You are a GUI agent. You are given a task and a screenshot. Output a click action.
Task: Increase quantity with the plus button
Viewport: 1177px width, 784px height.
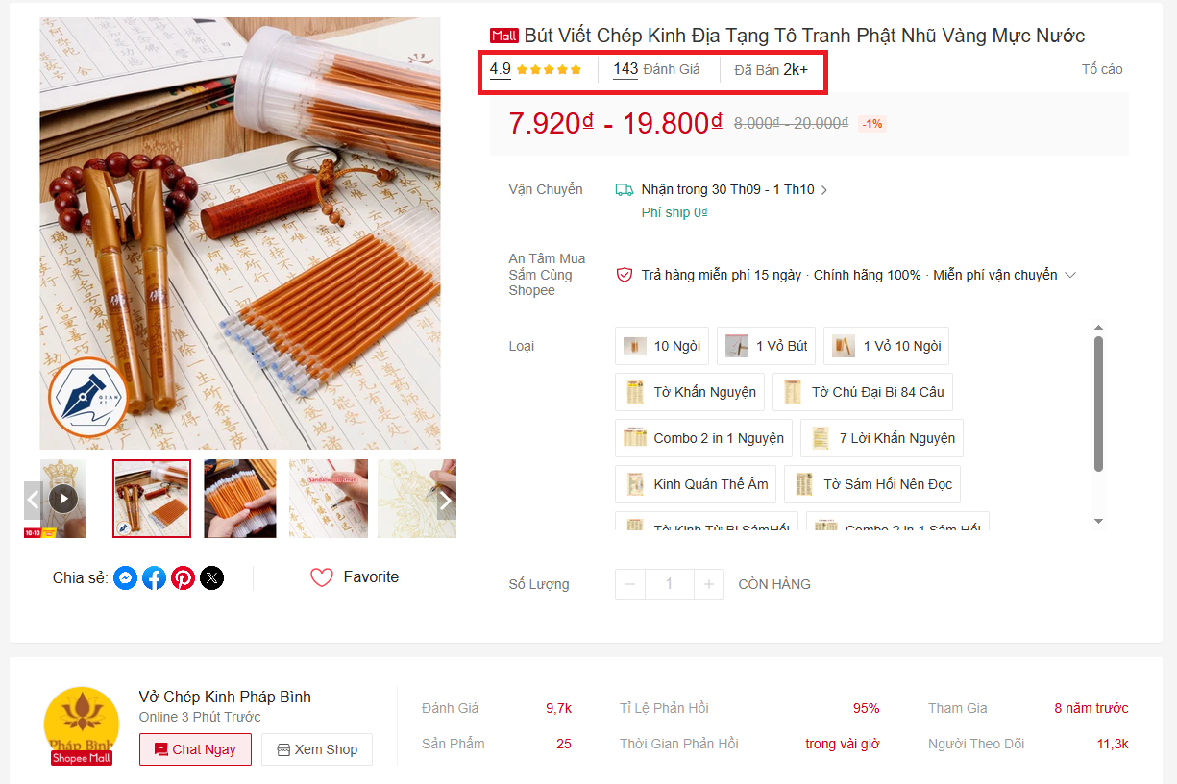[709, 584]
